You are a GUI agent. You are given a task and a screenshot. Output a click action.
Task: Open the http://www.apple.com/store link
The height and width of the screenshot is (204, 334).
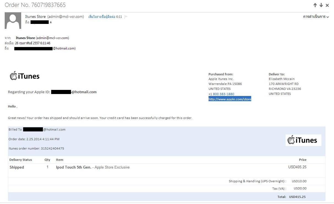pyautogui.click(x=230, y=99)
